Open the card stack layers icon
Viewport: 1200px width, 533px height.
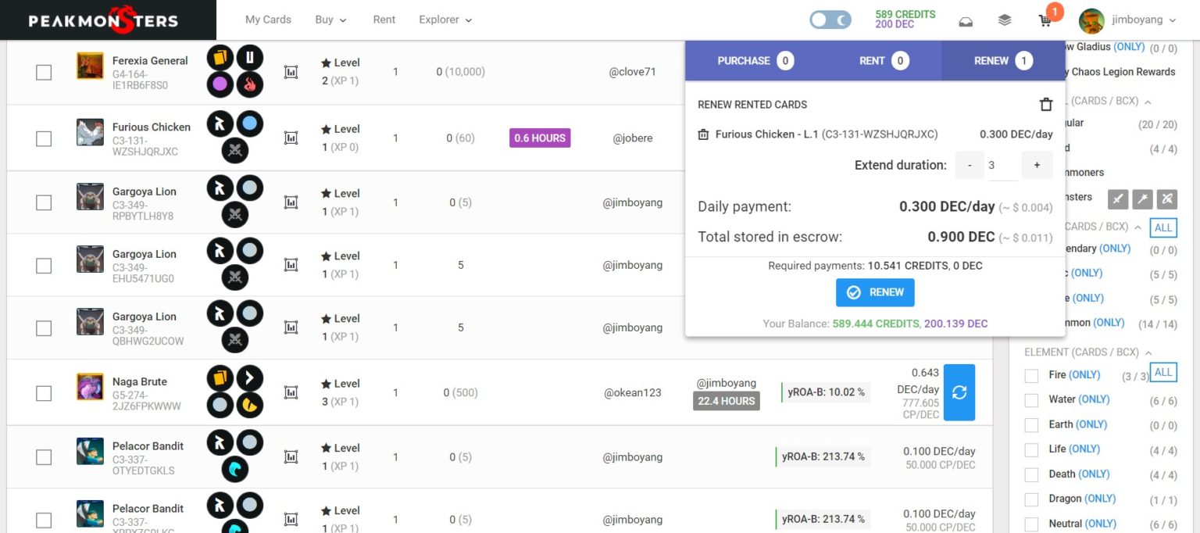1005,20
